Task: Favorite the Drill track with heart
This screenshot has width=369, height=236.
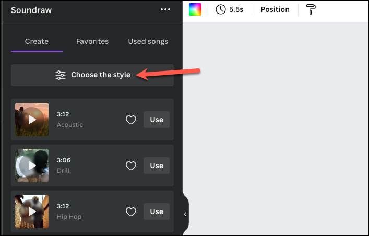Action: 131,166
